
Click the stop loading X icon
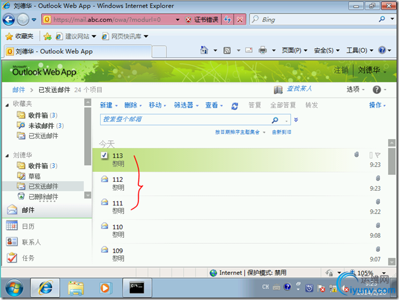pyautogui.click(x=240, y=20)
